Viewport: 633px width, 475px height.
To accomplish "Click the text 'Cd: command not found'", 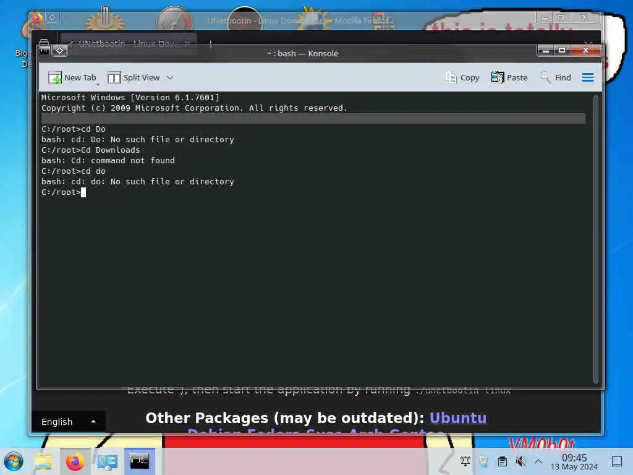I will coord(123,161).
